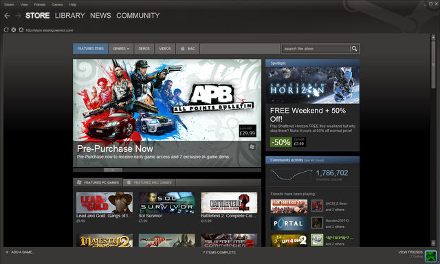The image size is (440, 264).
Task: Go forward with the right arrow
Action: pos(18,16)
